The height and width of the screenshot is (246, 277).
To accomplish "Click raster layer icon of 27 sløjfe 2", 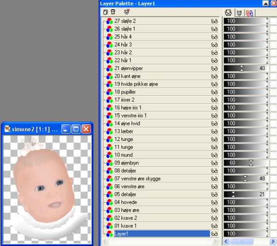I will [x=109, y=21].
